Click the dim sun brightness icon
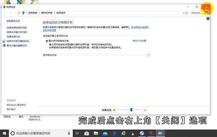Viewport: 217px width, 137px height. pyautogui.click(x=114, y=110)
